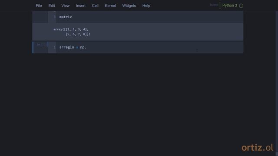Open the File menu
Screen dimensions: 278x156
[x=39, y=6]
